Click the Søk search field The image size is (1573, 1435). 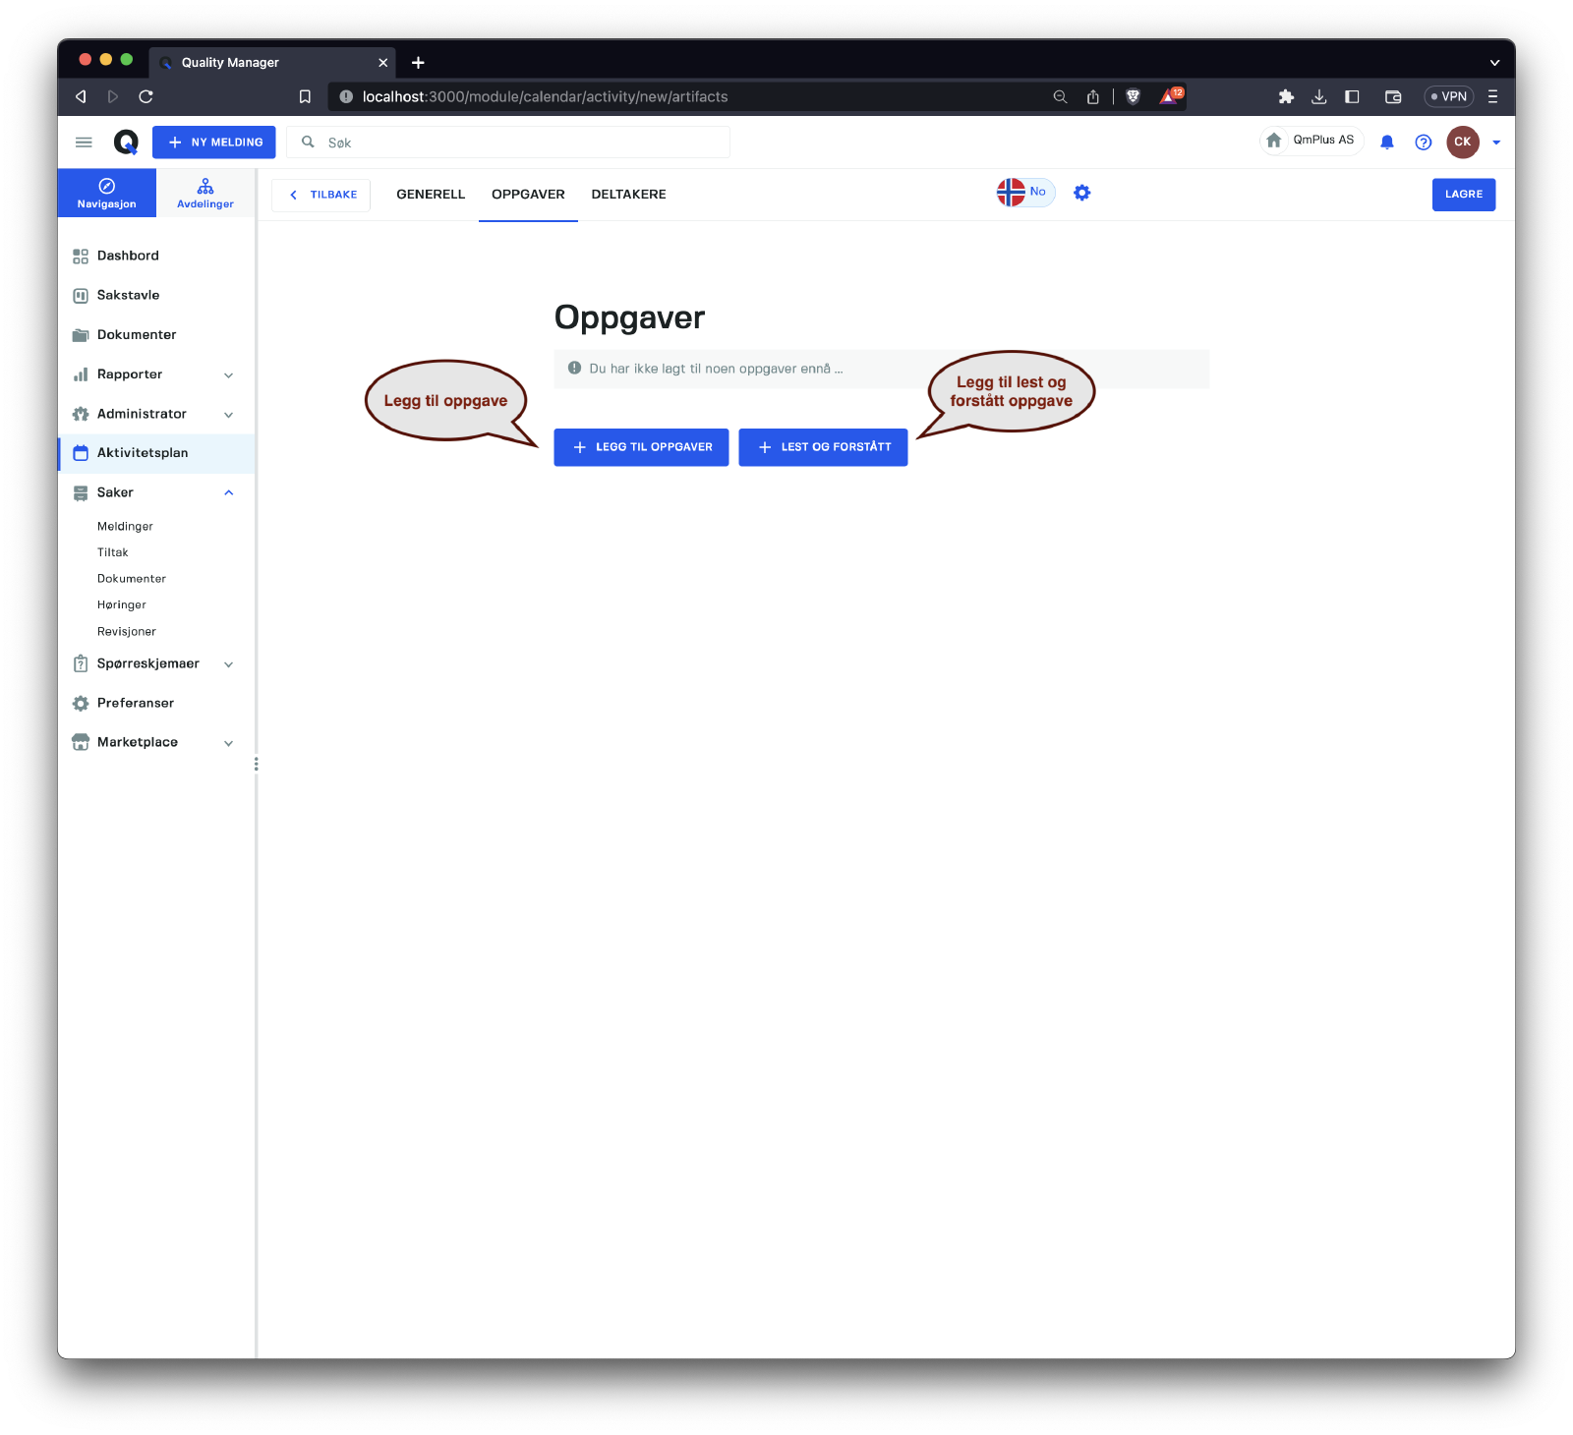pos(521,143)
